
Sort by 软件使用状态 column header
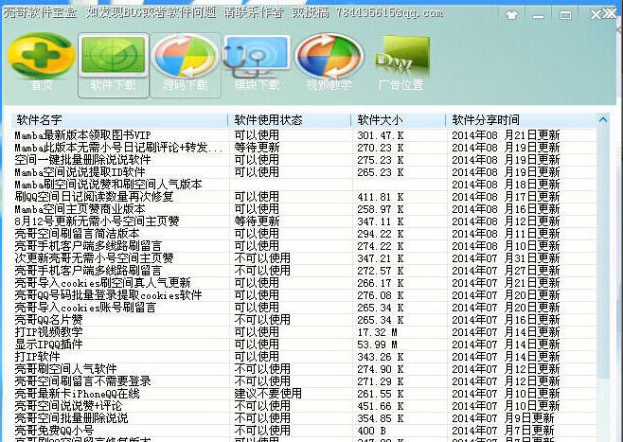[290, 120]
